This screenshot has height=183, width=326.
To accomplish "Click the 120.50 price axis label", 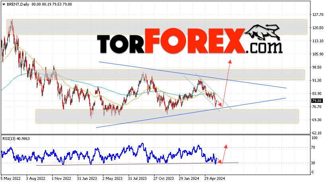I will 318,28.
